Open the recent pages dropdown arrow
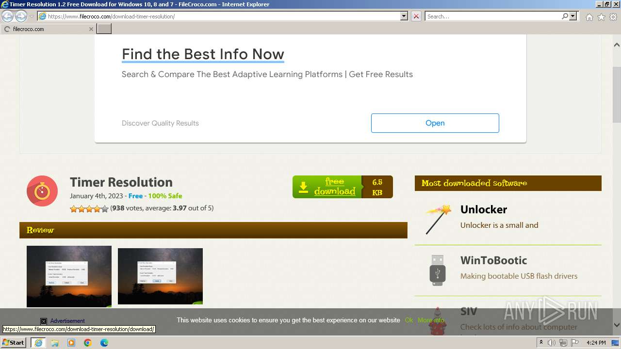The height and width of the screenshot is (349, 621). click(x=32, y=16)
